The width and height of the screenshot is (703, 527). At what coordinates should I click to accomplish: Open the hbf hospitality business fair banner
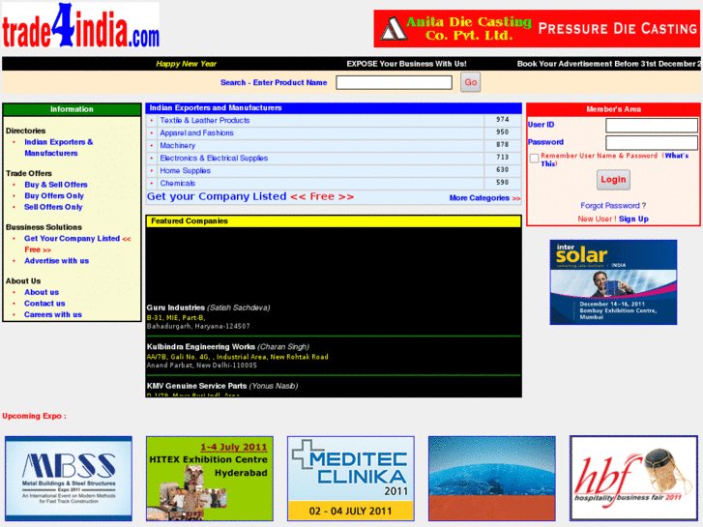point(633,478)
